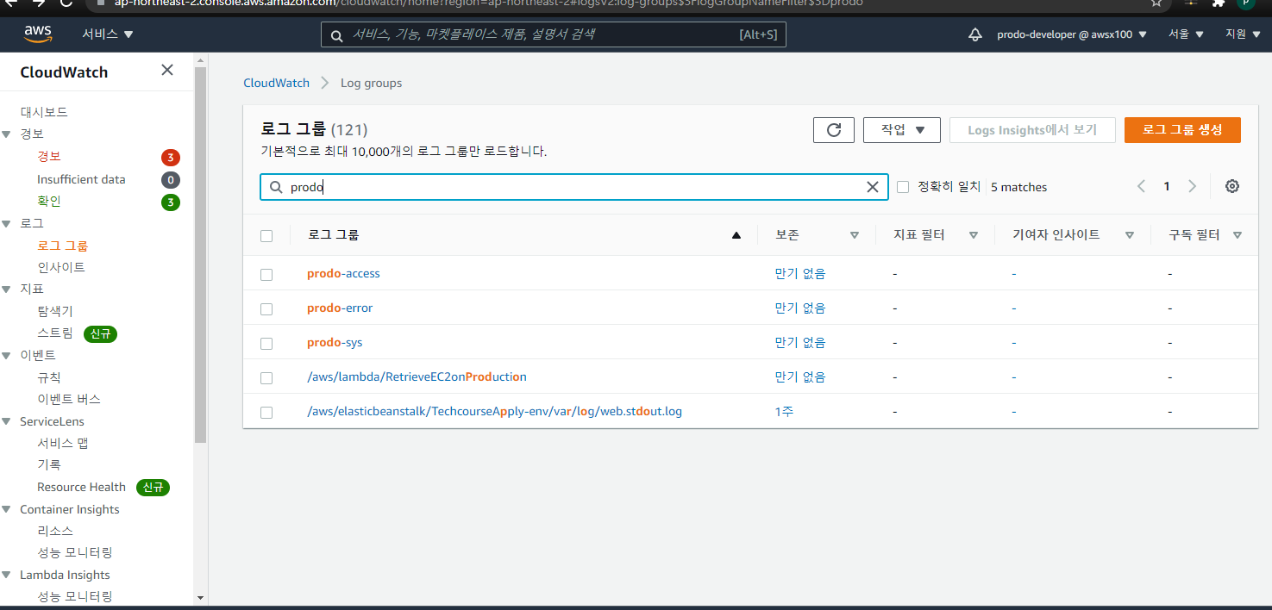Collapse the 경보 sidebar section
This screenshot has height=610, width=1272.
7,134
